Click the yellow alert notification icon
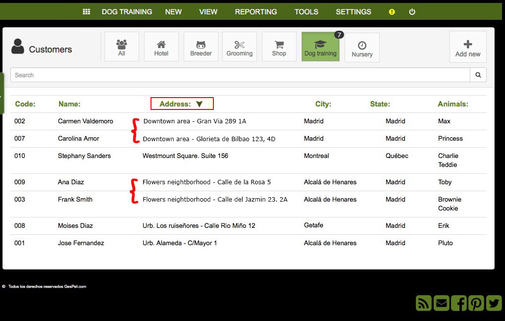 (392, 11)
